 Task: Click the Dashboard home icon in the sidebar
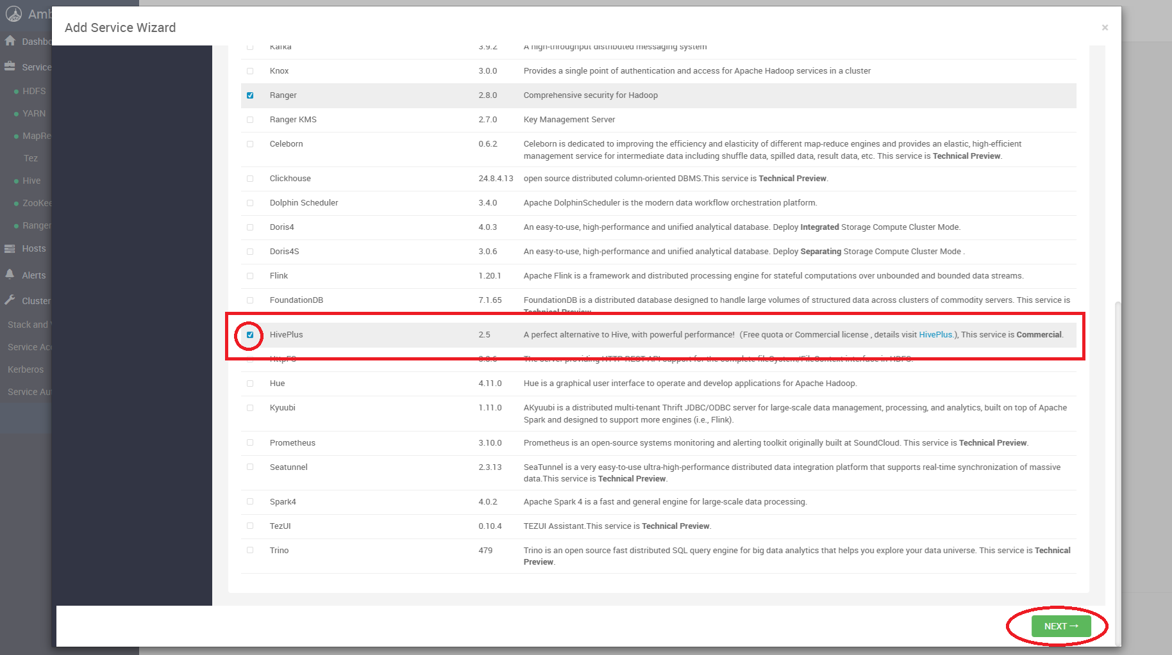click(x=10, y=41)
